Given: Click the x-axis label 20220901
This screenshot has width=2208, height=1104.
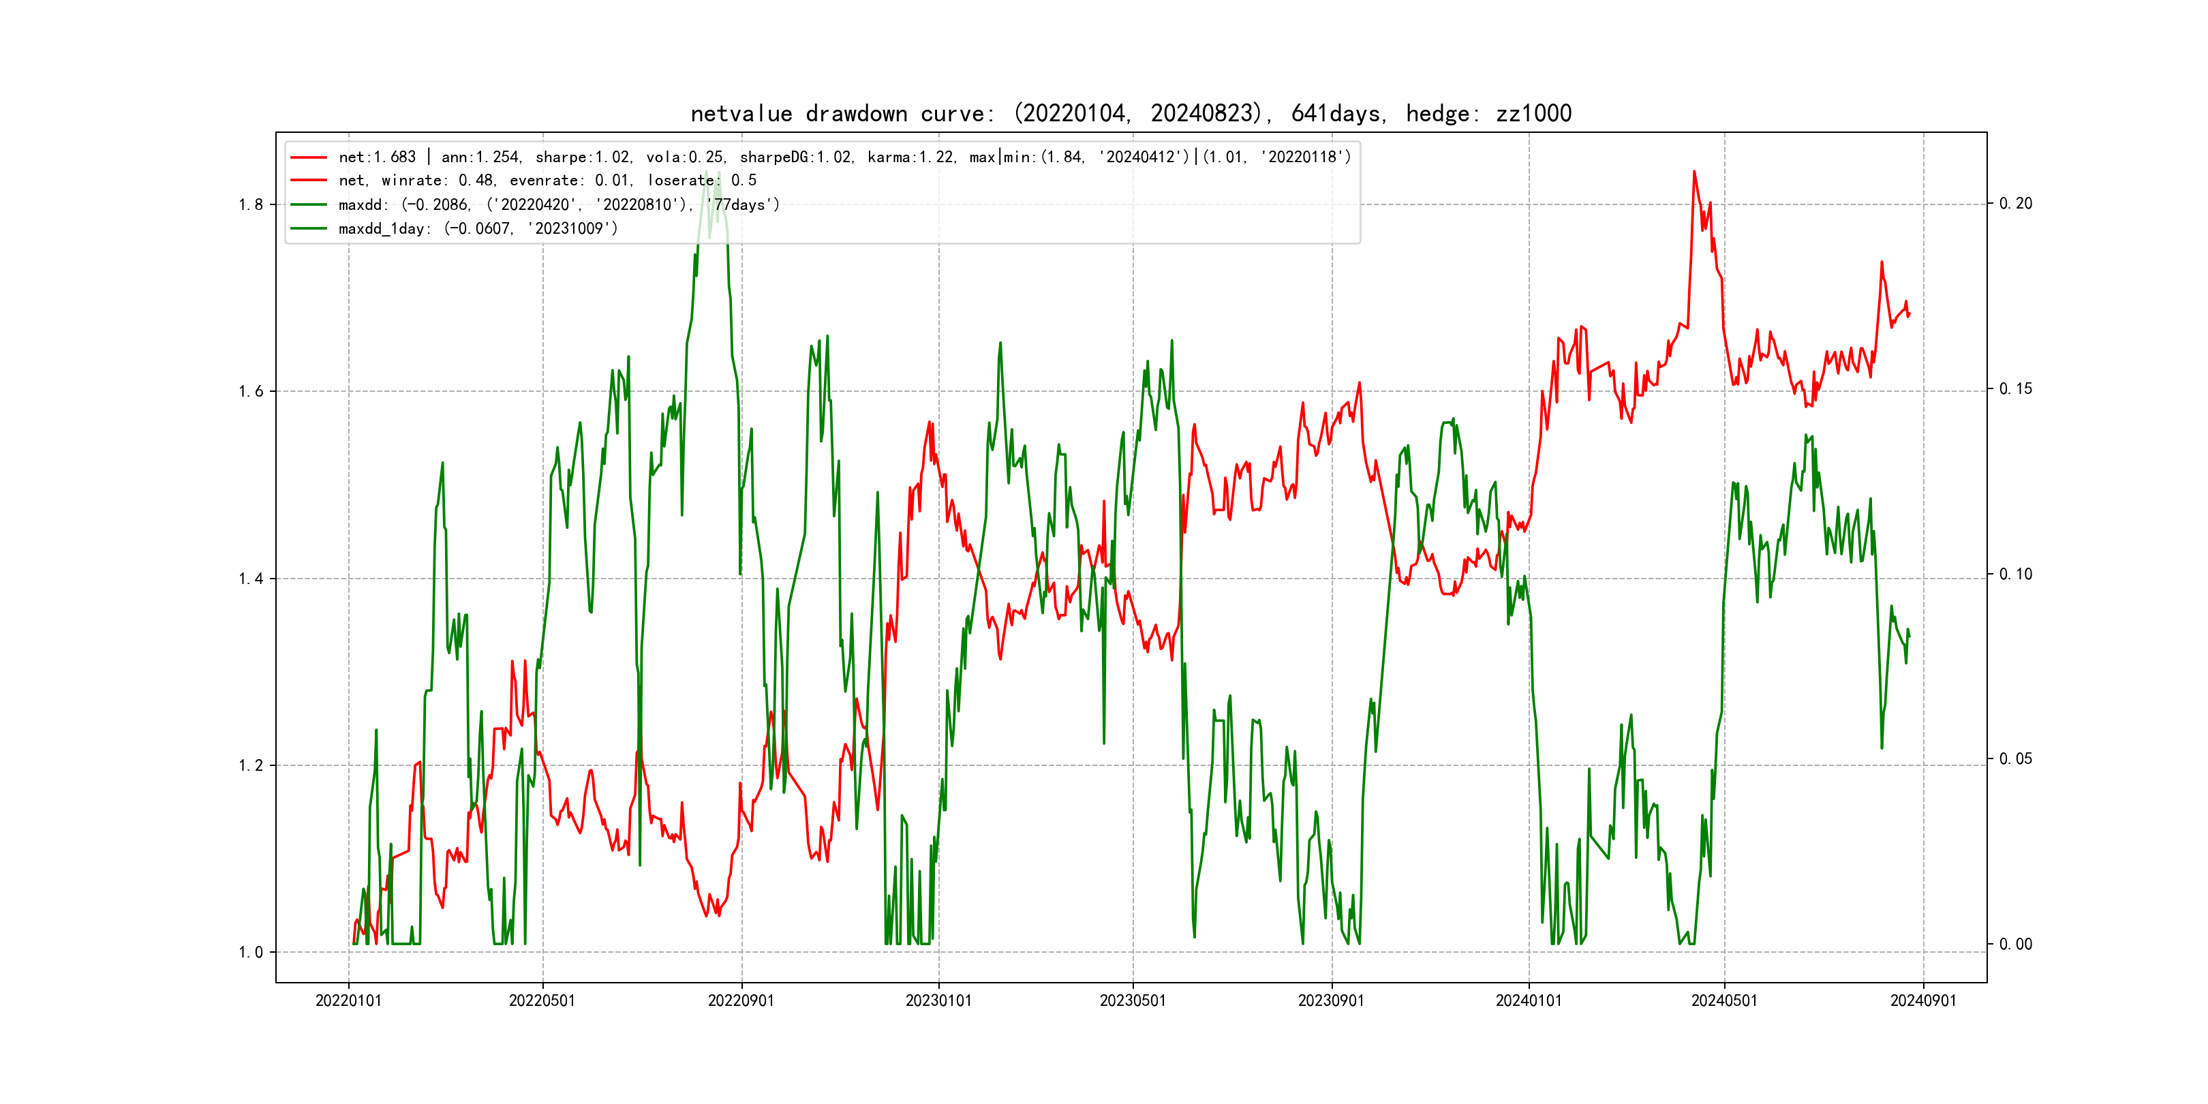Looking at the screenshot, I should 741,1001.
